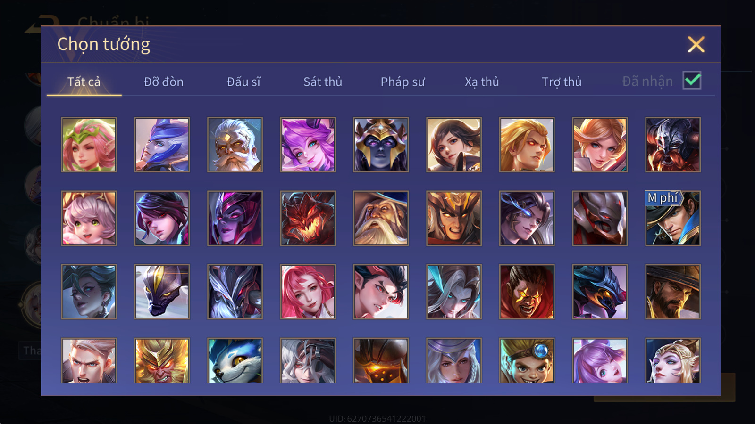Select the golden monkey king hero portrait
The image size is (755, 424).
(162, 361)
